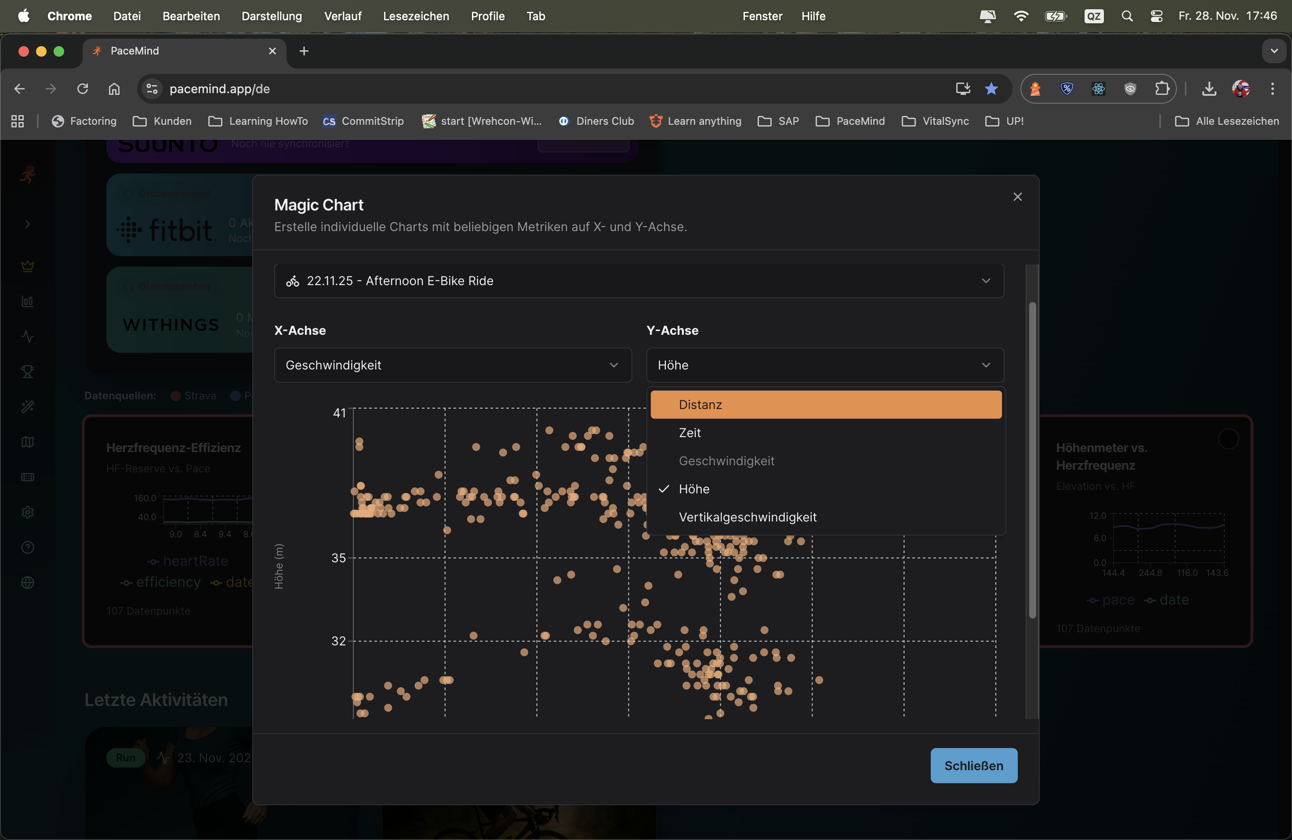Select the crown premium icon in the sidebar
1292x840 pixels.
point(27,266)
